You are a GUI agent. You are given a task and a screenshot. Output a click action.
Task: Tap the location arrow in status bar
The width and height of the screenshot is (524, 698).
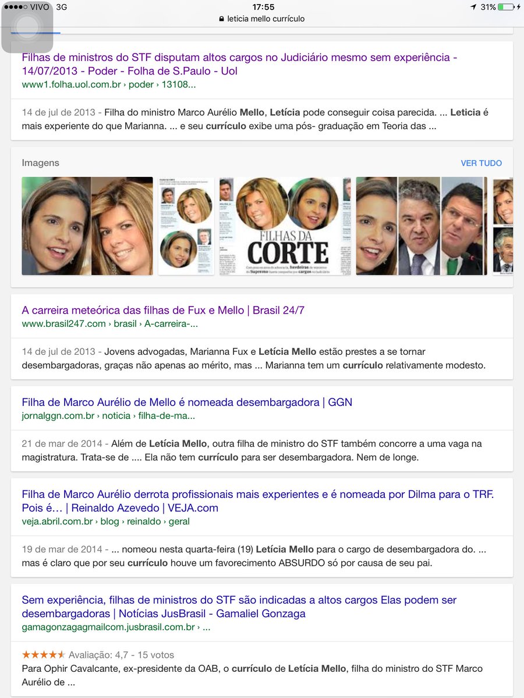[473, 7]
